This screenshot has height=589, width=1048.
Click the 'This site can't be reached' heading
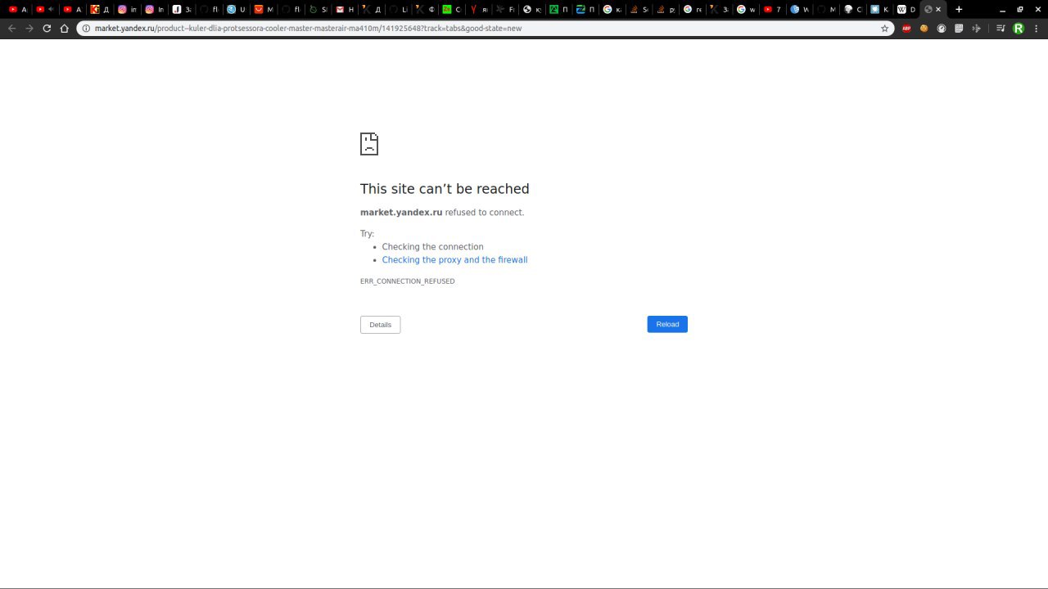(x=445, y=189)
